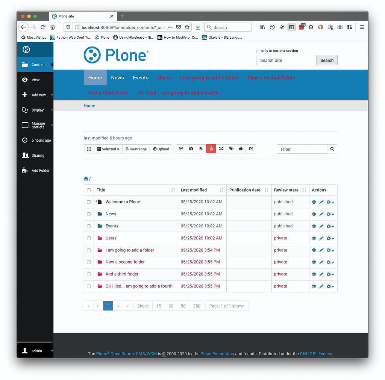Click the Rearrange toolbar button
The height and width of the screenshot is (380, 385).
click(x=136, y=149)
